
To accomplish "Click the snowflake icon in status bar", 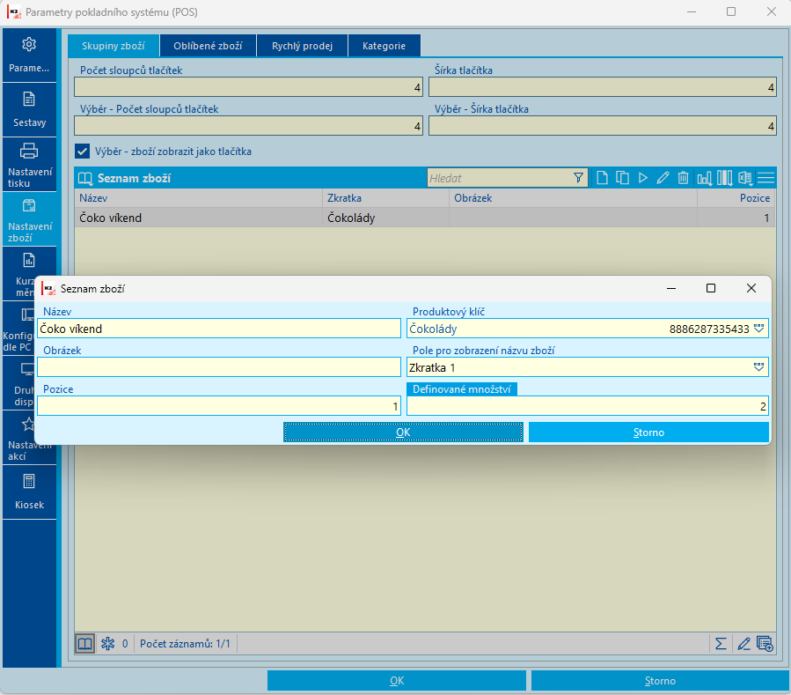I will 108,644.
